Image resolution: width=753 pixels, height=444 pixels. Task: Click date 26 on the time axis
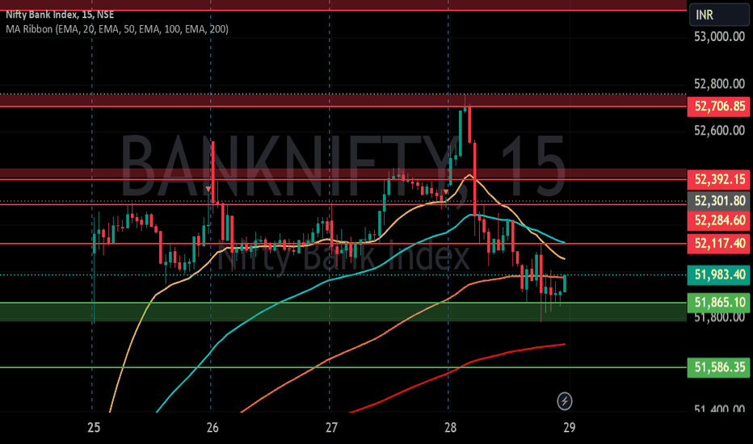tap(212, 427)
